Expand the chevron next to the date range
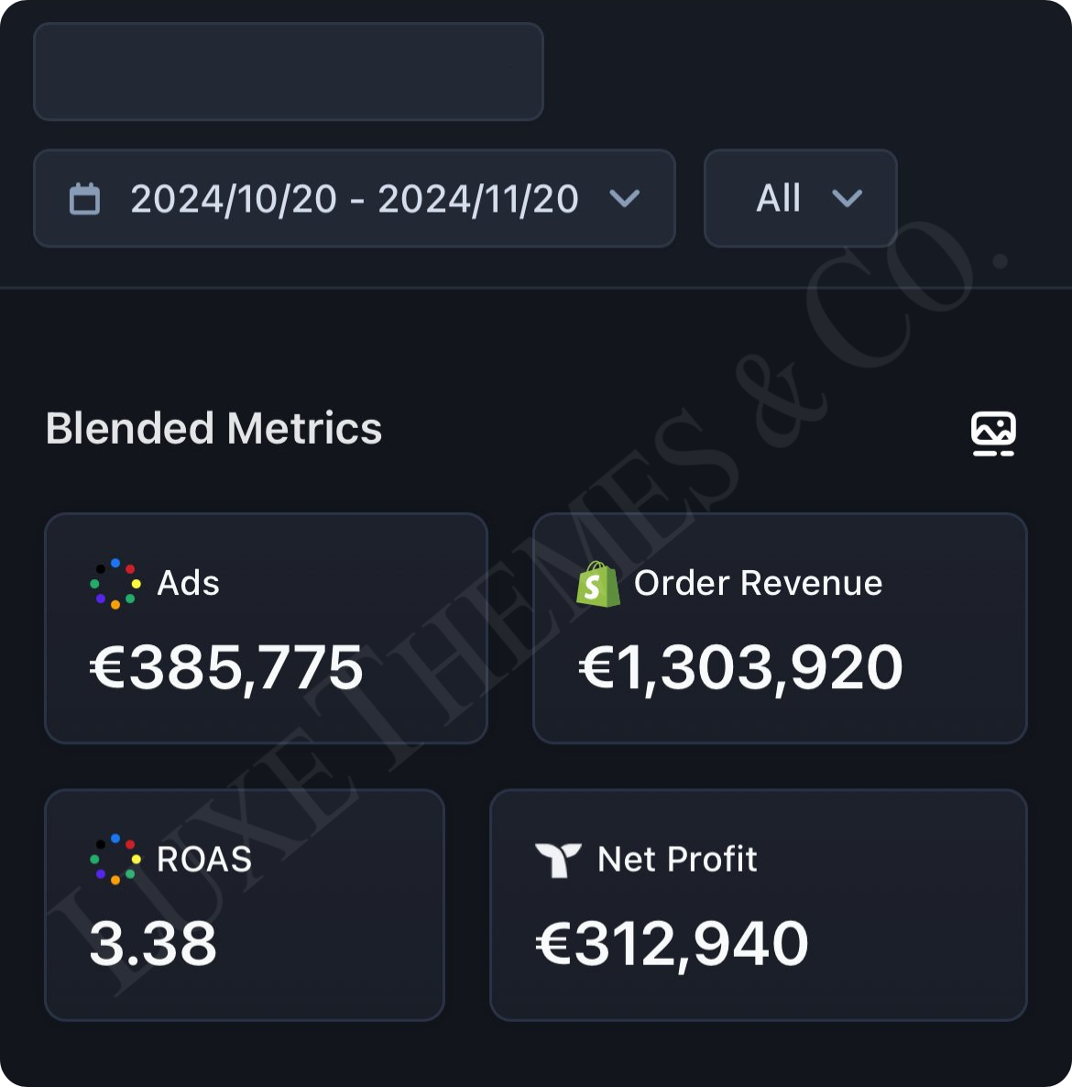 (625, 199)
